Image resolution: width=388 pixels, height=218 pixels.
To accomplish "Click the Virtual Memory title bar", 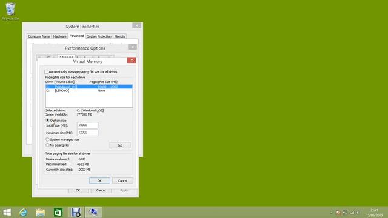I will point(87,61).
